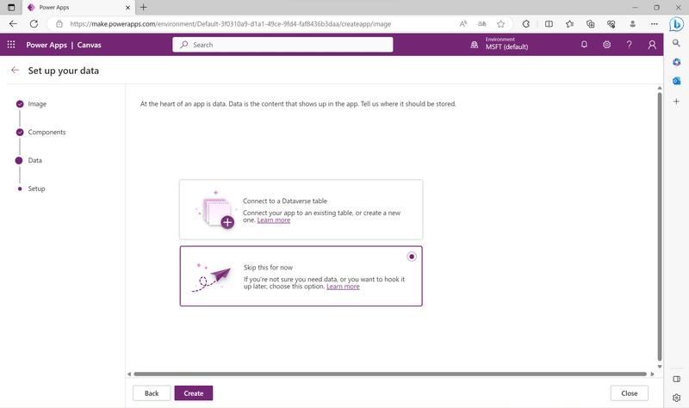Screen dimensions: 689x408
Task: Click the sidebar search icon
Action: (677, 42)
